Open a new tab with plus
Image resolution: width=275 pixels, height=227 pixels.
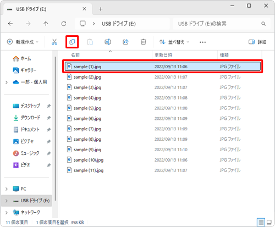[101, 9]
